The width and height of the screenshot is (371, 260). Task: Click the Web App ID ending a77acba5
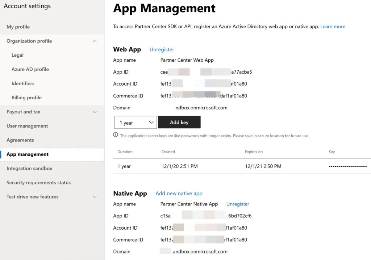tap(206, 72)
